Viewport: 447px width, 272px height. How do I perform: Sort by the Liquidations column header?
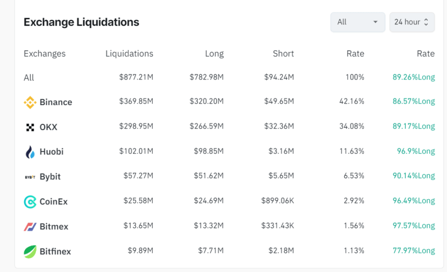pyautogui.click(x=129, y=54)
